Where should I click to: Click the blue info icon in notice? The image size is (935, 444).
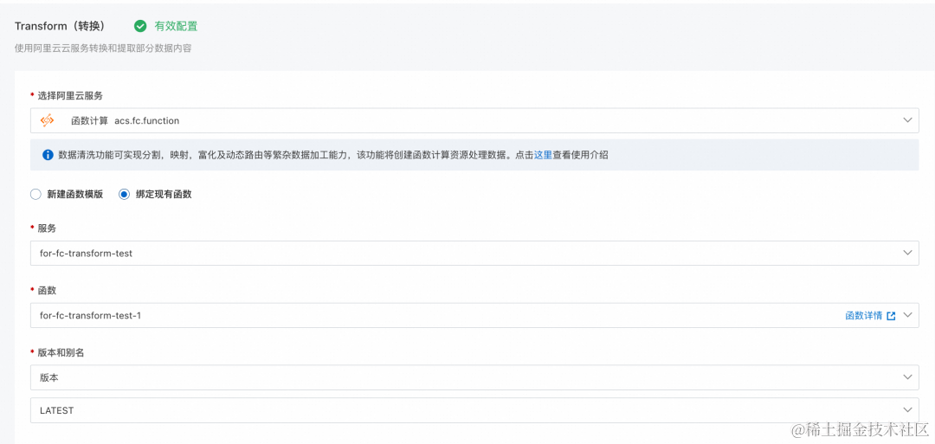click(48, 155)
